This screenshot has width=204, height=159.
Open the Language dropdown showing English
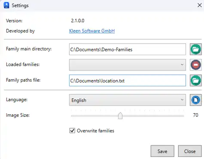coord(128,100)
